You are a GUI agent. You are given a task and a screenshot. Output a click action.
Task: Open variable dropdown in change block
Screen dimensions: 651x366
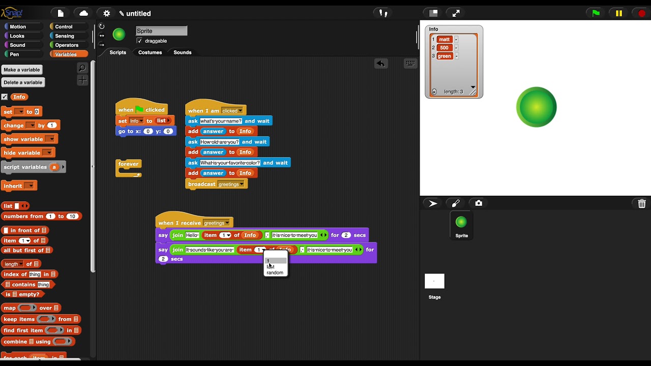click(x=31, y=125)
